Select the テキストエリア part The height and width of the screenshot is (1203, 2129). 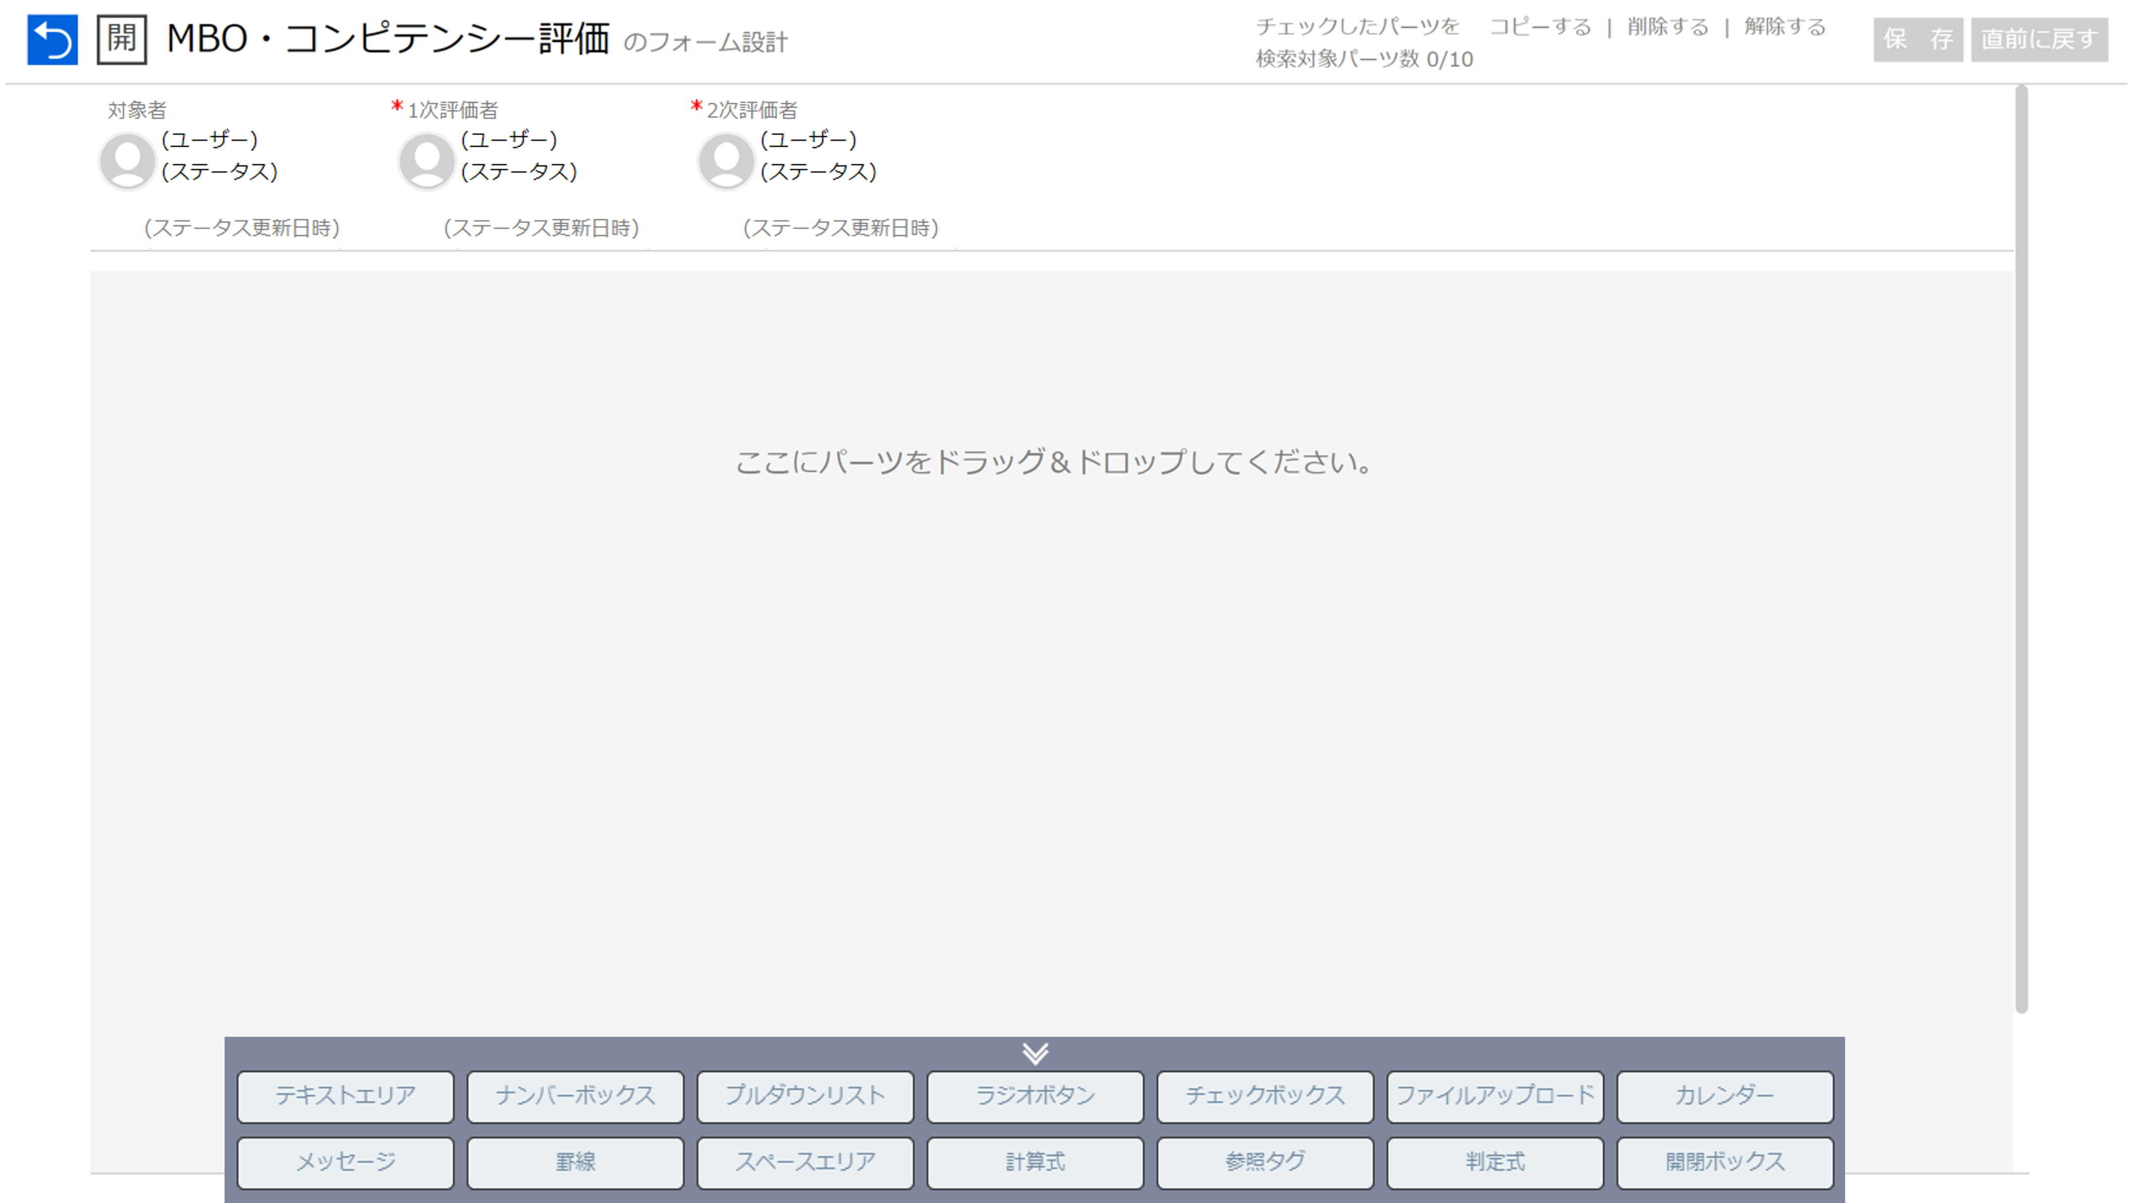[346, 1097]
